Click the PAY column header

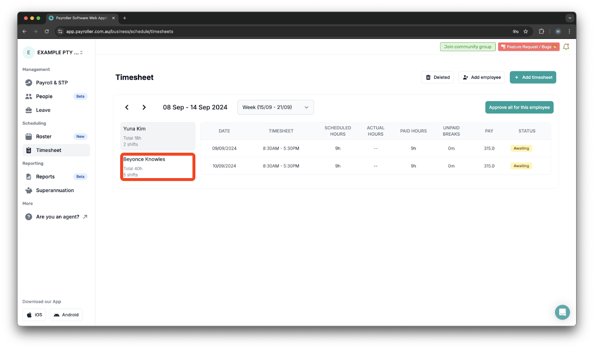(x=489, y=131)
